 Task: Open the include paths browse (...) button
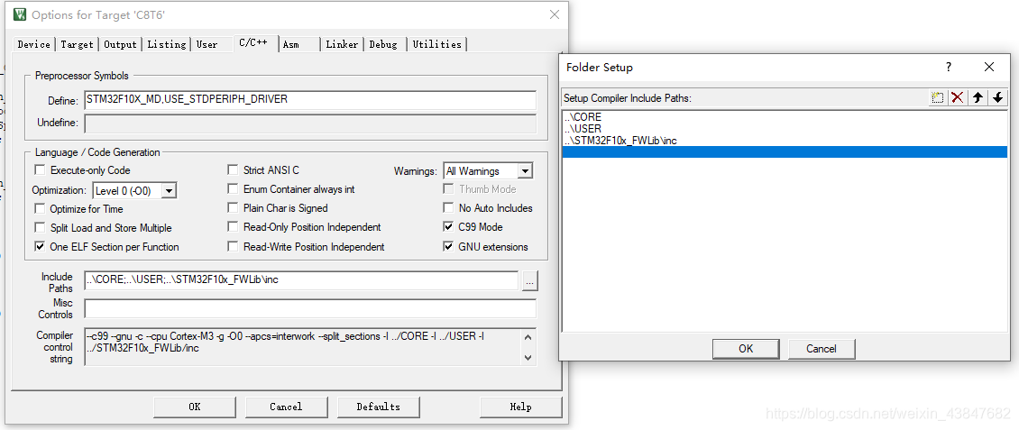point(530,281)
